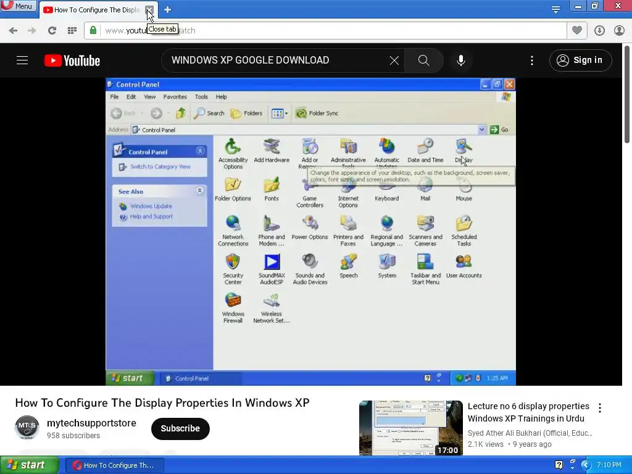Open Sounds and Audio Devices icon
The height and width of the screenshot is (474, 632).
coord(310,269)
